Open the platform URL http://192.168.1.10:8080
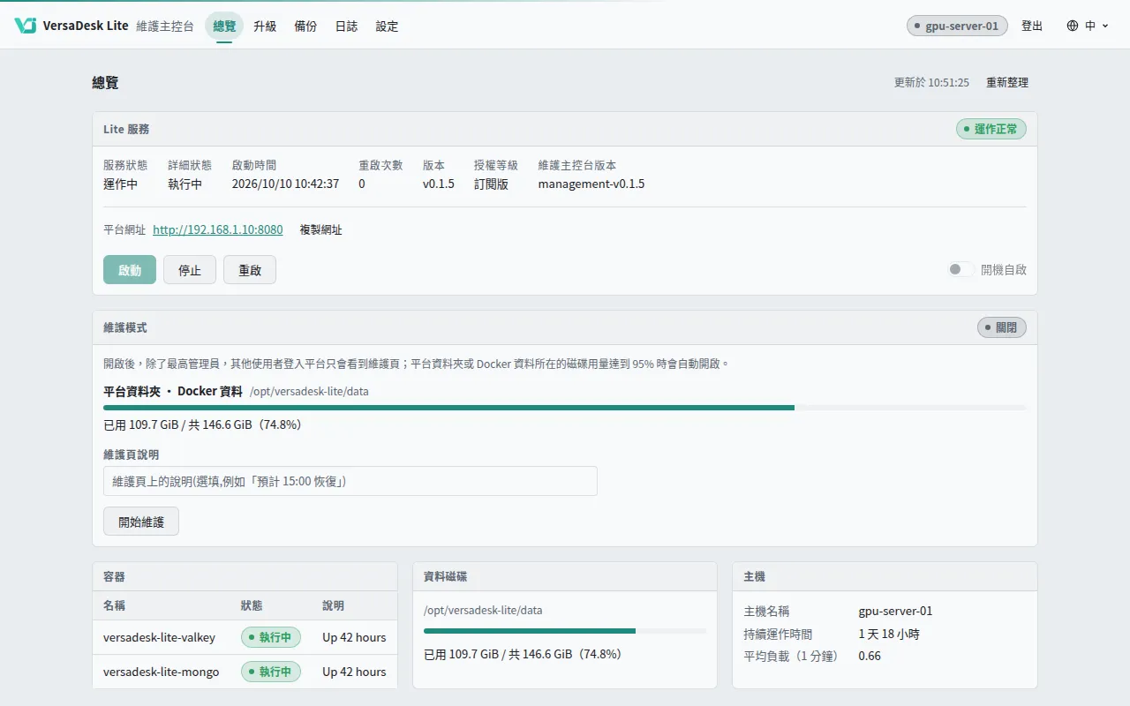 click(x=218, y=229)
